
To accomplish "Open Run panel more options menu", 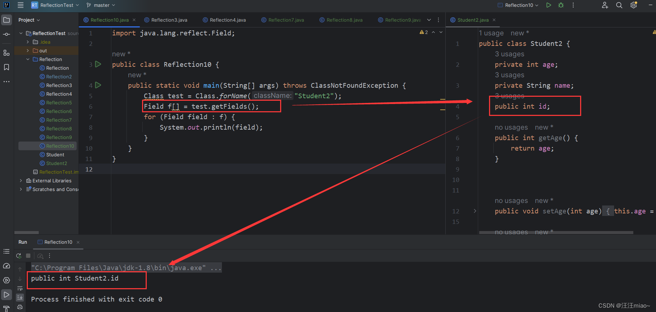I will click(50, 256).
